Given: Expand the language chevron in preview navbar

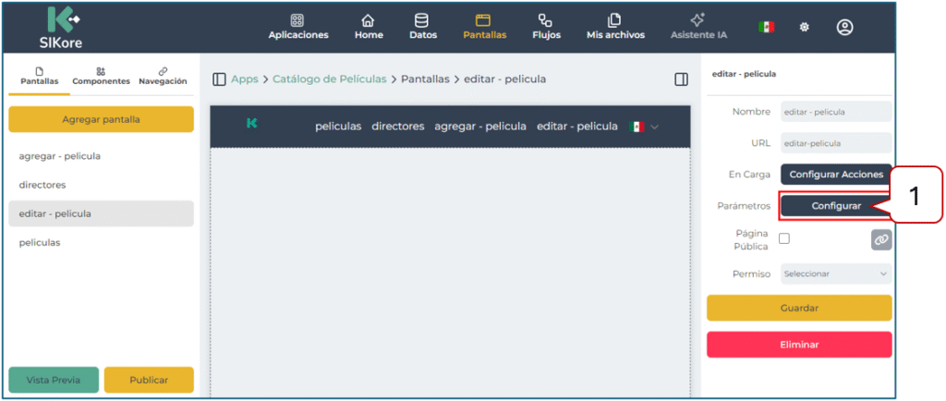Looking at the screenshot, I should point(655,127).
